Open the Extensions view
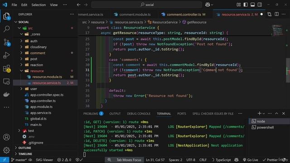The image size is (290, 163). click(x=7, y=68)
